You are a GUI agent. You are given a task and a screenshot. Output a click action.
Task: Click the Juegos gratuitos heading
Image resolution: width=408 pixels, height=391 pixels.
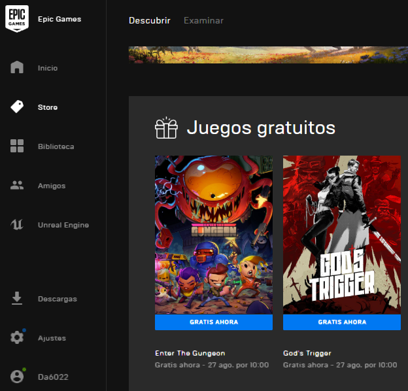click(261, 127)
